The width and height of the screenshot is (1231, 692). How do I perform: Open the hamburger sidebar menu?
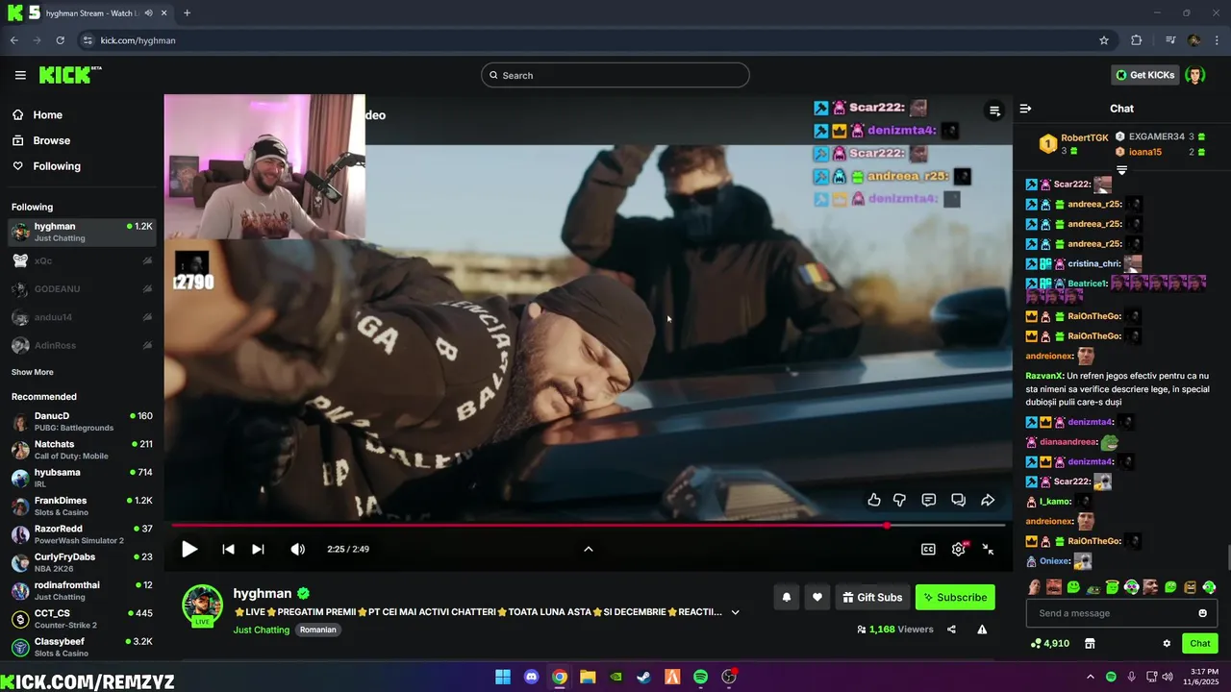20,75
